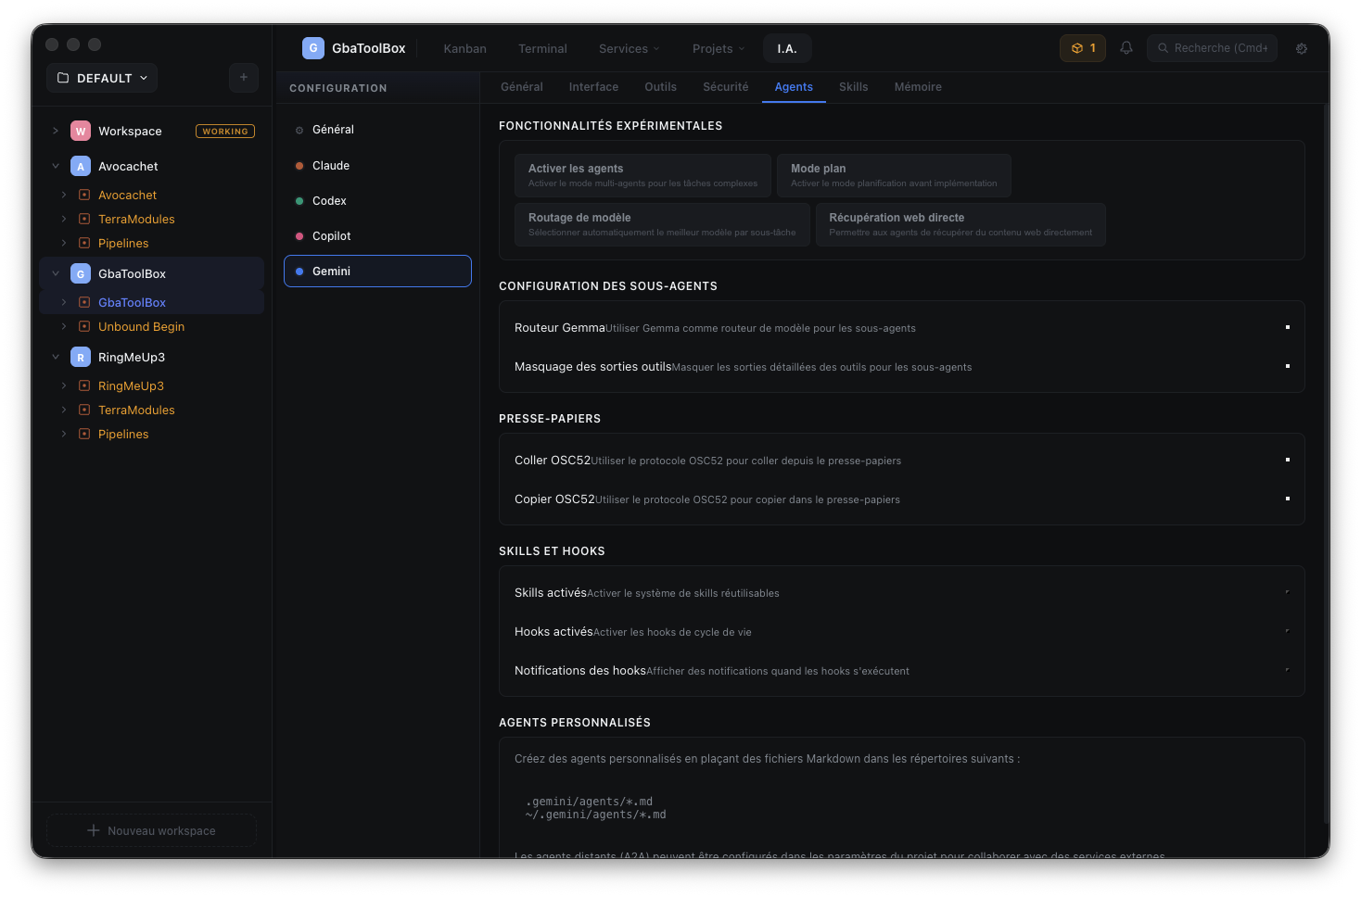
Task: Toggle the "Routage de modèle" feature card
Action: (x=662, y=224)
